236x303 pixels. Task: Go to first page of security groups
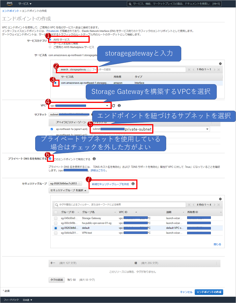(x=189, y=205)
